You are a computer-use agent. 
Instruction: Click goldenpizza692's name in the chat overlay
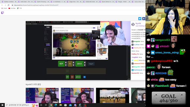(162, 61)
